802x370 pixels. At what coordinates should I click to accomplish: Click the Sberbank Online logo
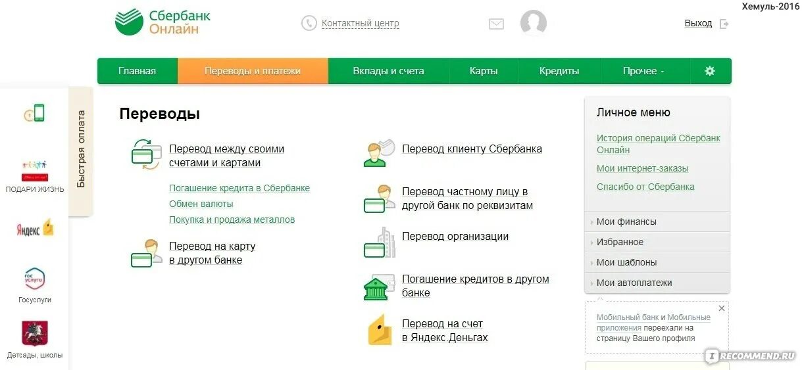click(163, 22)
